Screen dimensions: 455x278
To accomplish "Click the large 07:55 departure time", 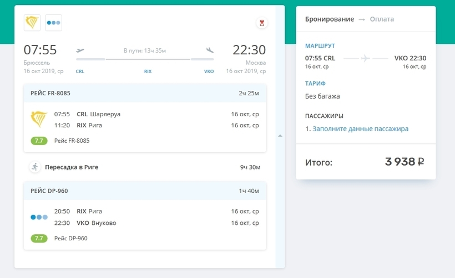I will pos(40,50).
